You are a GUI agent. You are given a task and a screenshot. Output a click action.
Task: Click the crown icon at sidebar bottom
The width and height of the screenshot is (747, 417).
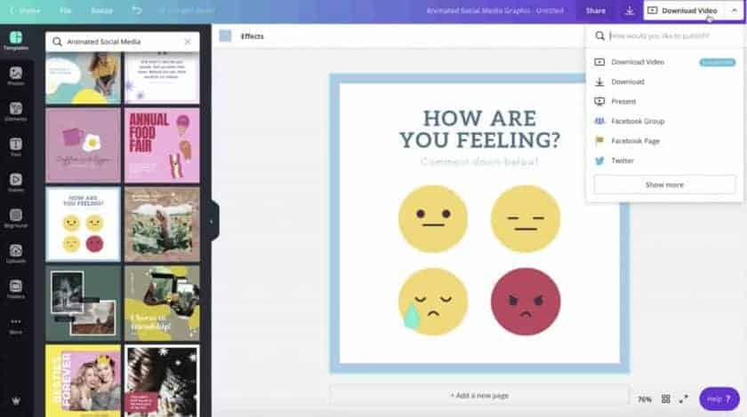pyautogui.click(x=16, y=401)
